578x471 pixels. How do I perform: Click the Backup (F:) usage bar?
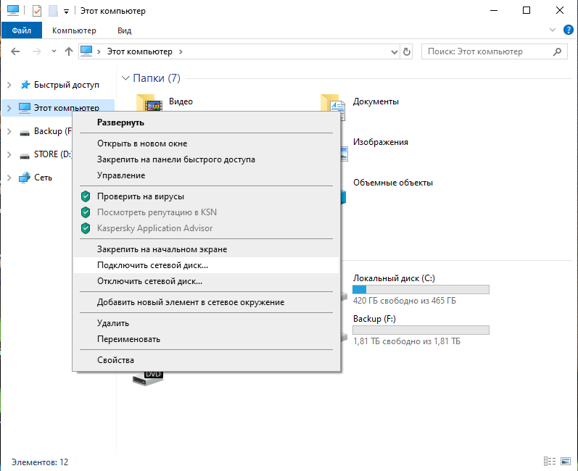(x=421, y=330)
